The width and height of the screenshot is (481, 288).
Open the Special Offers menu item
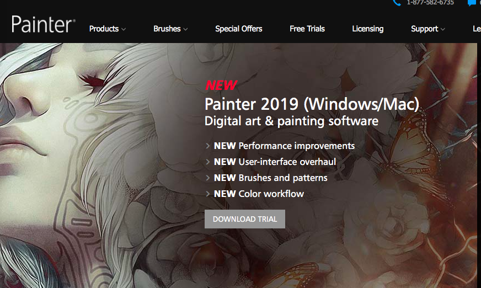pos(239,29)
